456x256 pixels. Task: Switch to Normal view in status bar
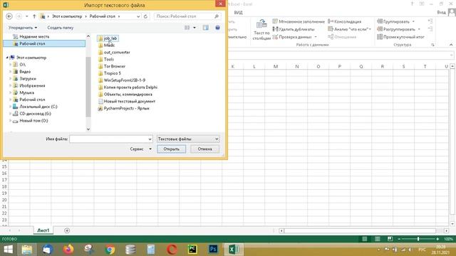364,239
